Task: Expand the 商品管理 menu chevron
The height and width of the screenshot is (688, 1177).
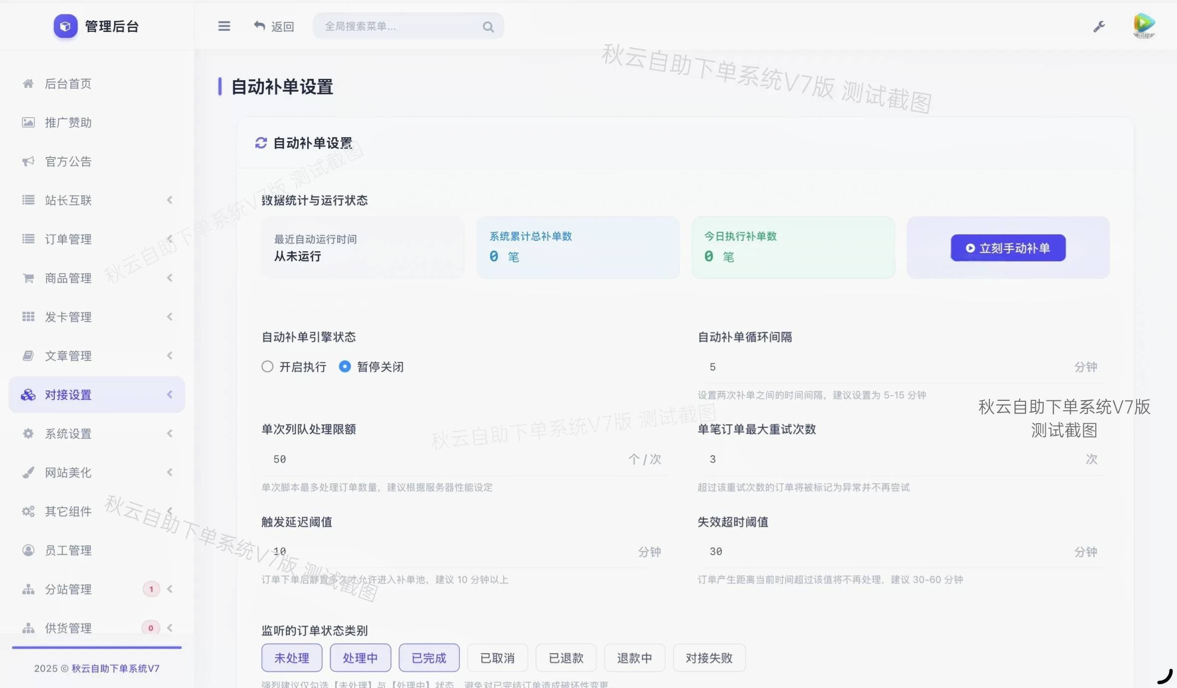Action: coord(170,278)
